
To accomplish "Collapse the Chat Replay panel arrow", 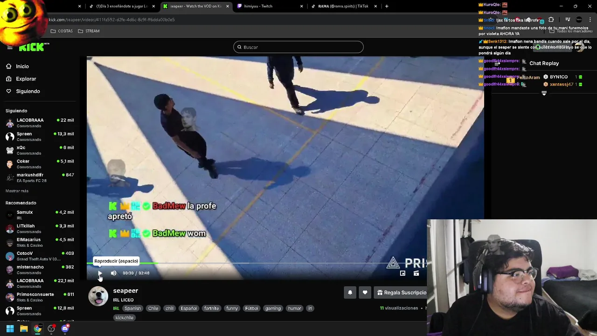I will coord(497,63).
